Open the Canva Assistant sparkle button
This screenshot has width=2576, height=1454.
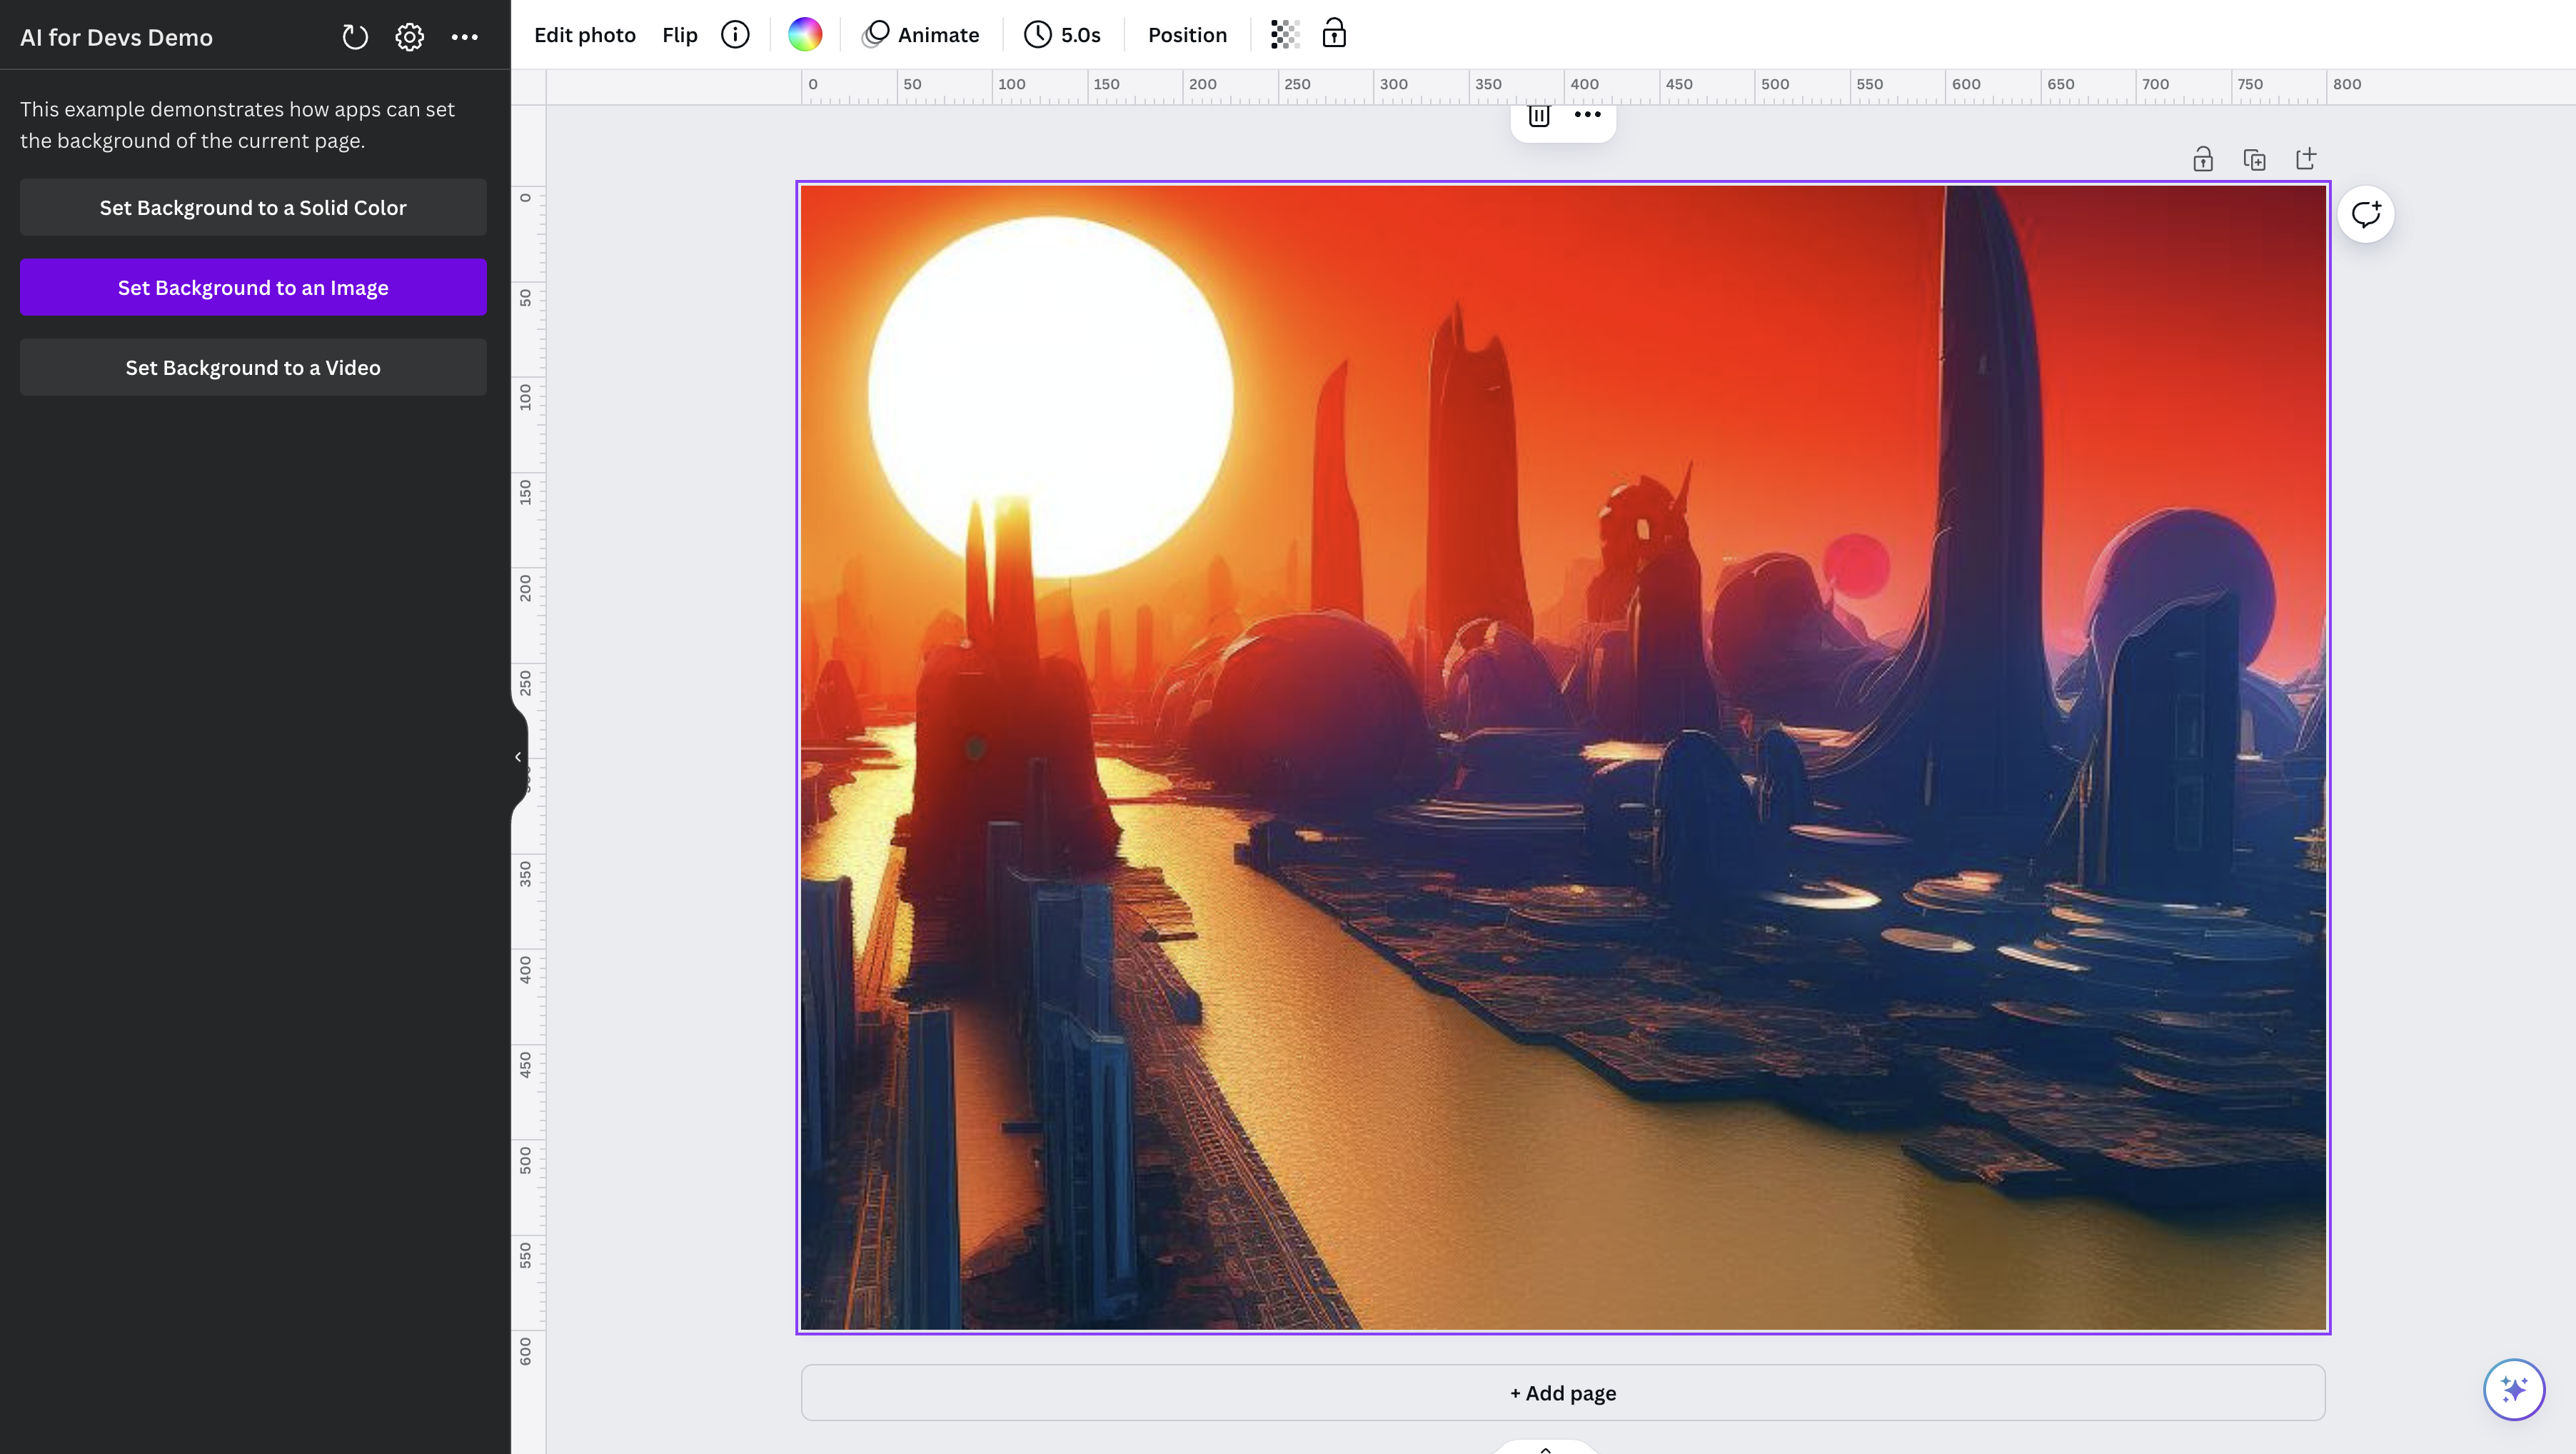coord(2514,1389)
